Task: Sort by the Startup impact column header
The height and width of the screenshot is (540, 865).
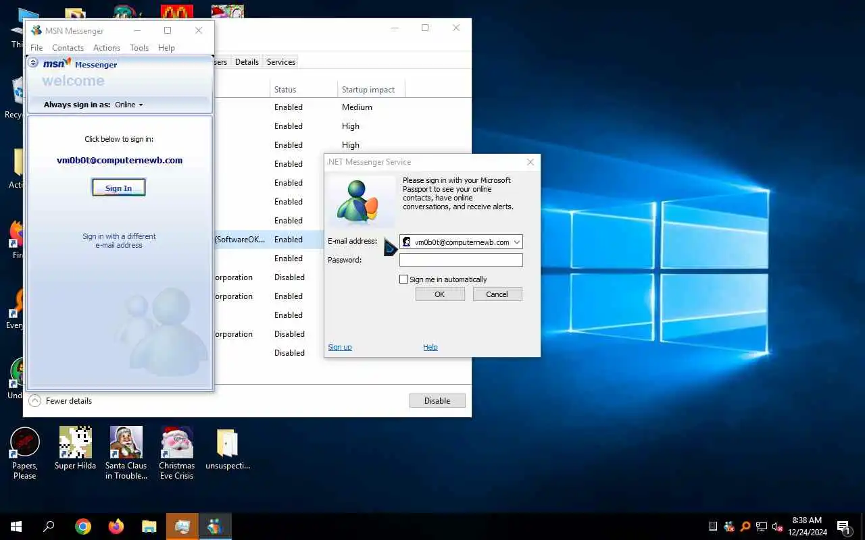Action: (371, 89)
